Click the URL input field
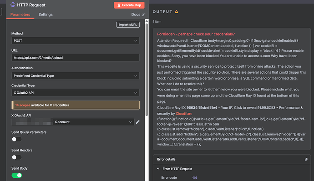The image size is (314, 181). [75, 58]
